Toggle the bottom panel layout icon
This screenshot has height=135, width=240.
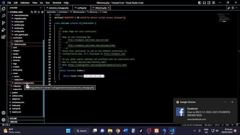[x=204, y=3]
